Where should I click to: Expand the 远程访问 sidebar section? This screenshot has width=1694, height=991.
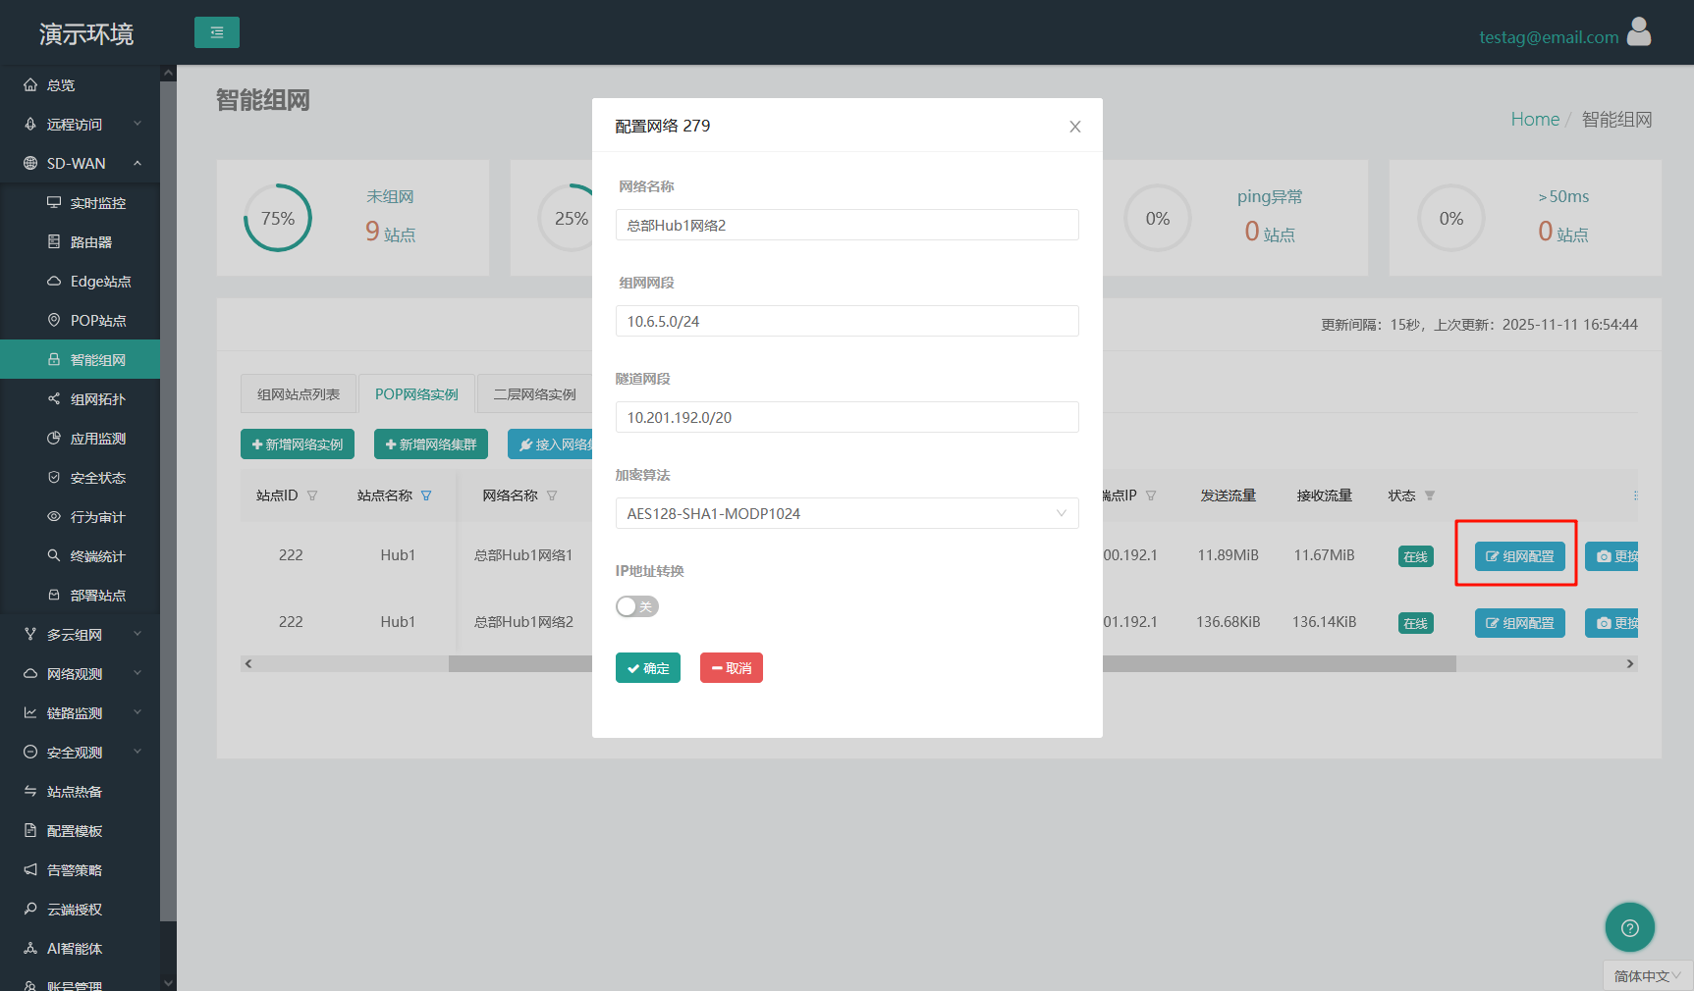click(x=80, y=125)
